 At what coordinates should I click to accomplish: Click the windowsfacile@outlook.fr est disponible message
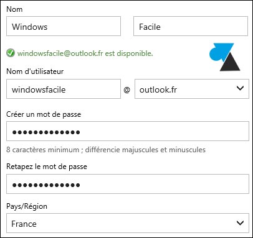point(85,53)
